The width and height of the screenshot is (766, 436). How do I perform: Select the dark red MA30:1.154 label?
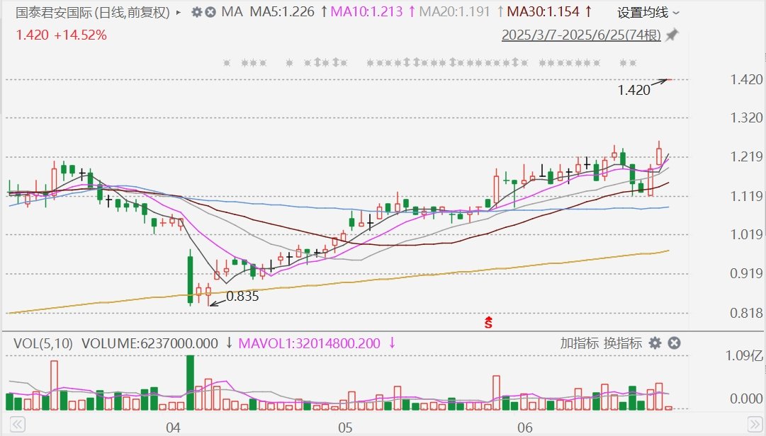(x=544, y=12)
